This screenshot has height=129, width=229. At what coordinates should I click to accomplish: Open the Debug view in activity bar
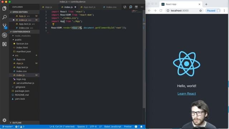[x=4, y=35]
